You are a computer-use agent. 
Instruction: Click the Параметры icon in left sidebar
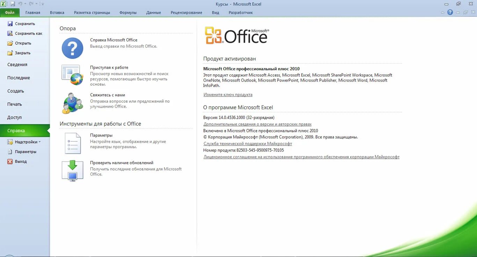pos(10,152)
